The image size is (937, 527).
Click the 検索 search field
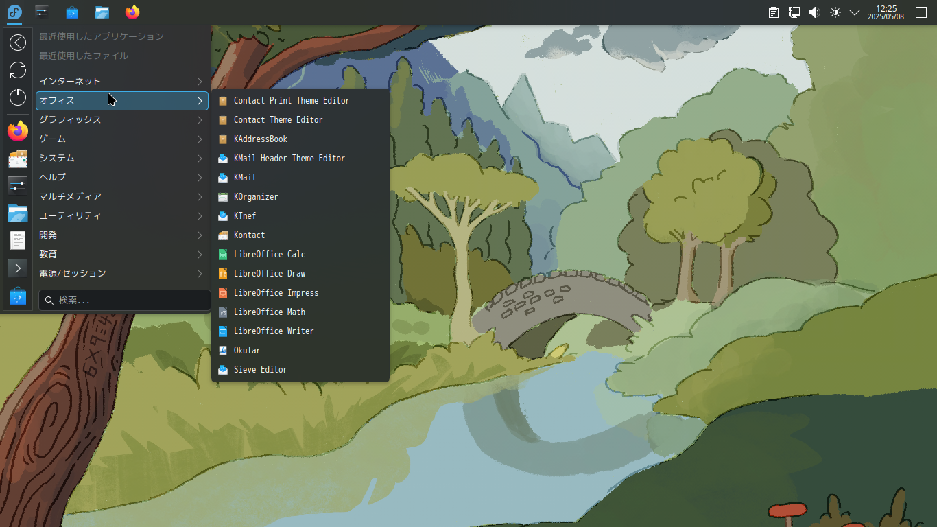tap(125, 300)
